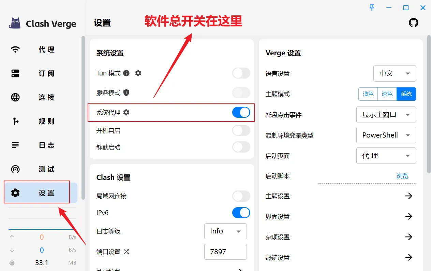The image size is (431, 271).
Task: Randomize port with shuffle icon next to 端口设置
Action: [126, 252]
